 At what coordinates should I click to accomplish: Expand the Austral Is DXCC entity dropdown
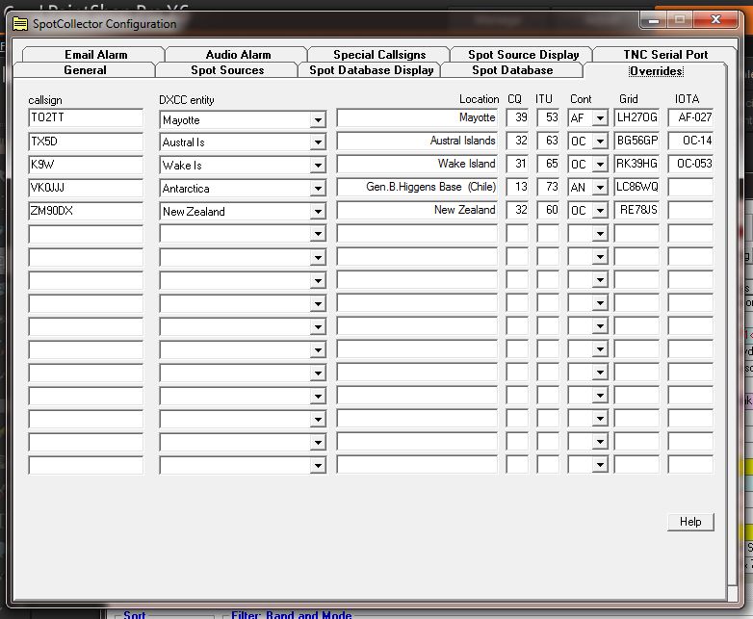pyautogui.click(x=318, y=142)
